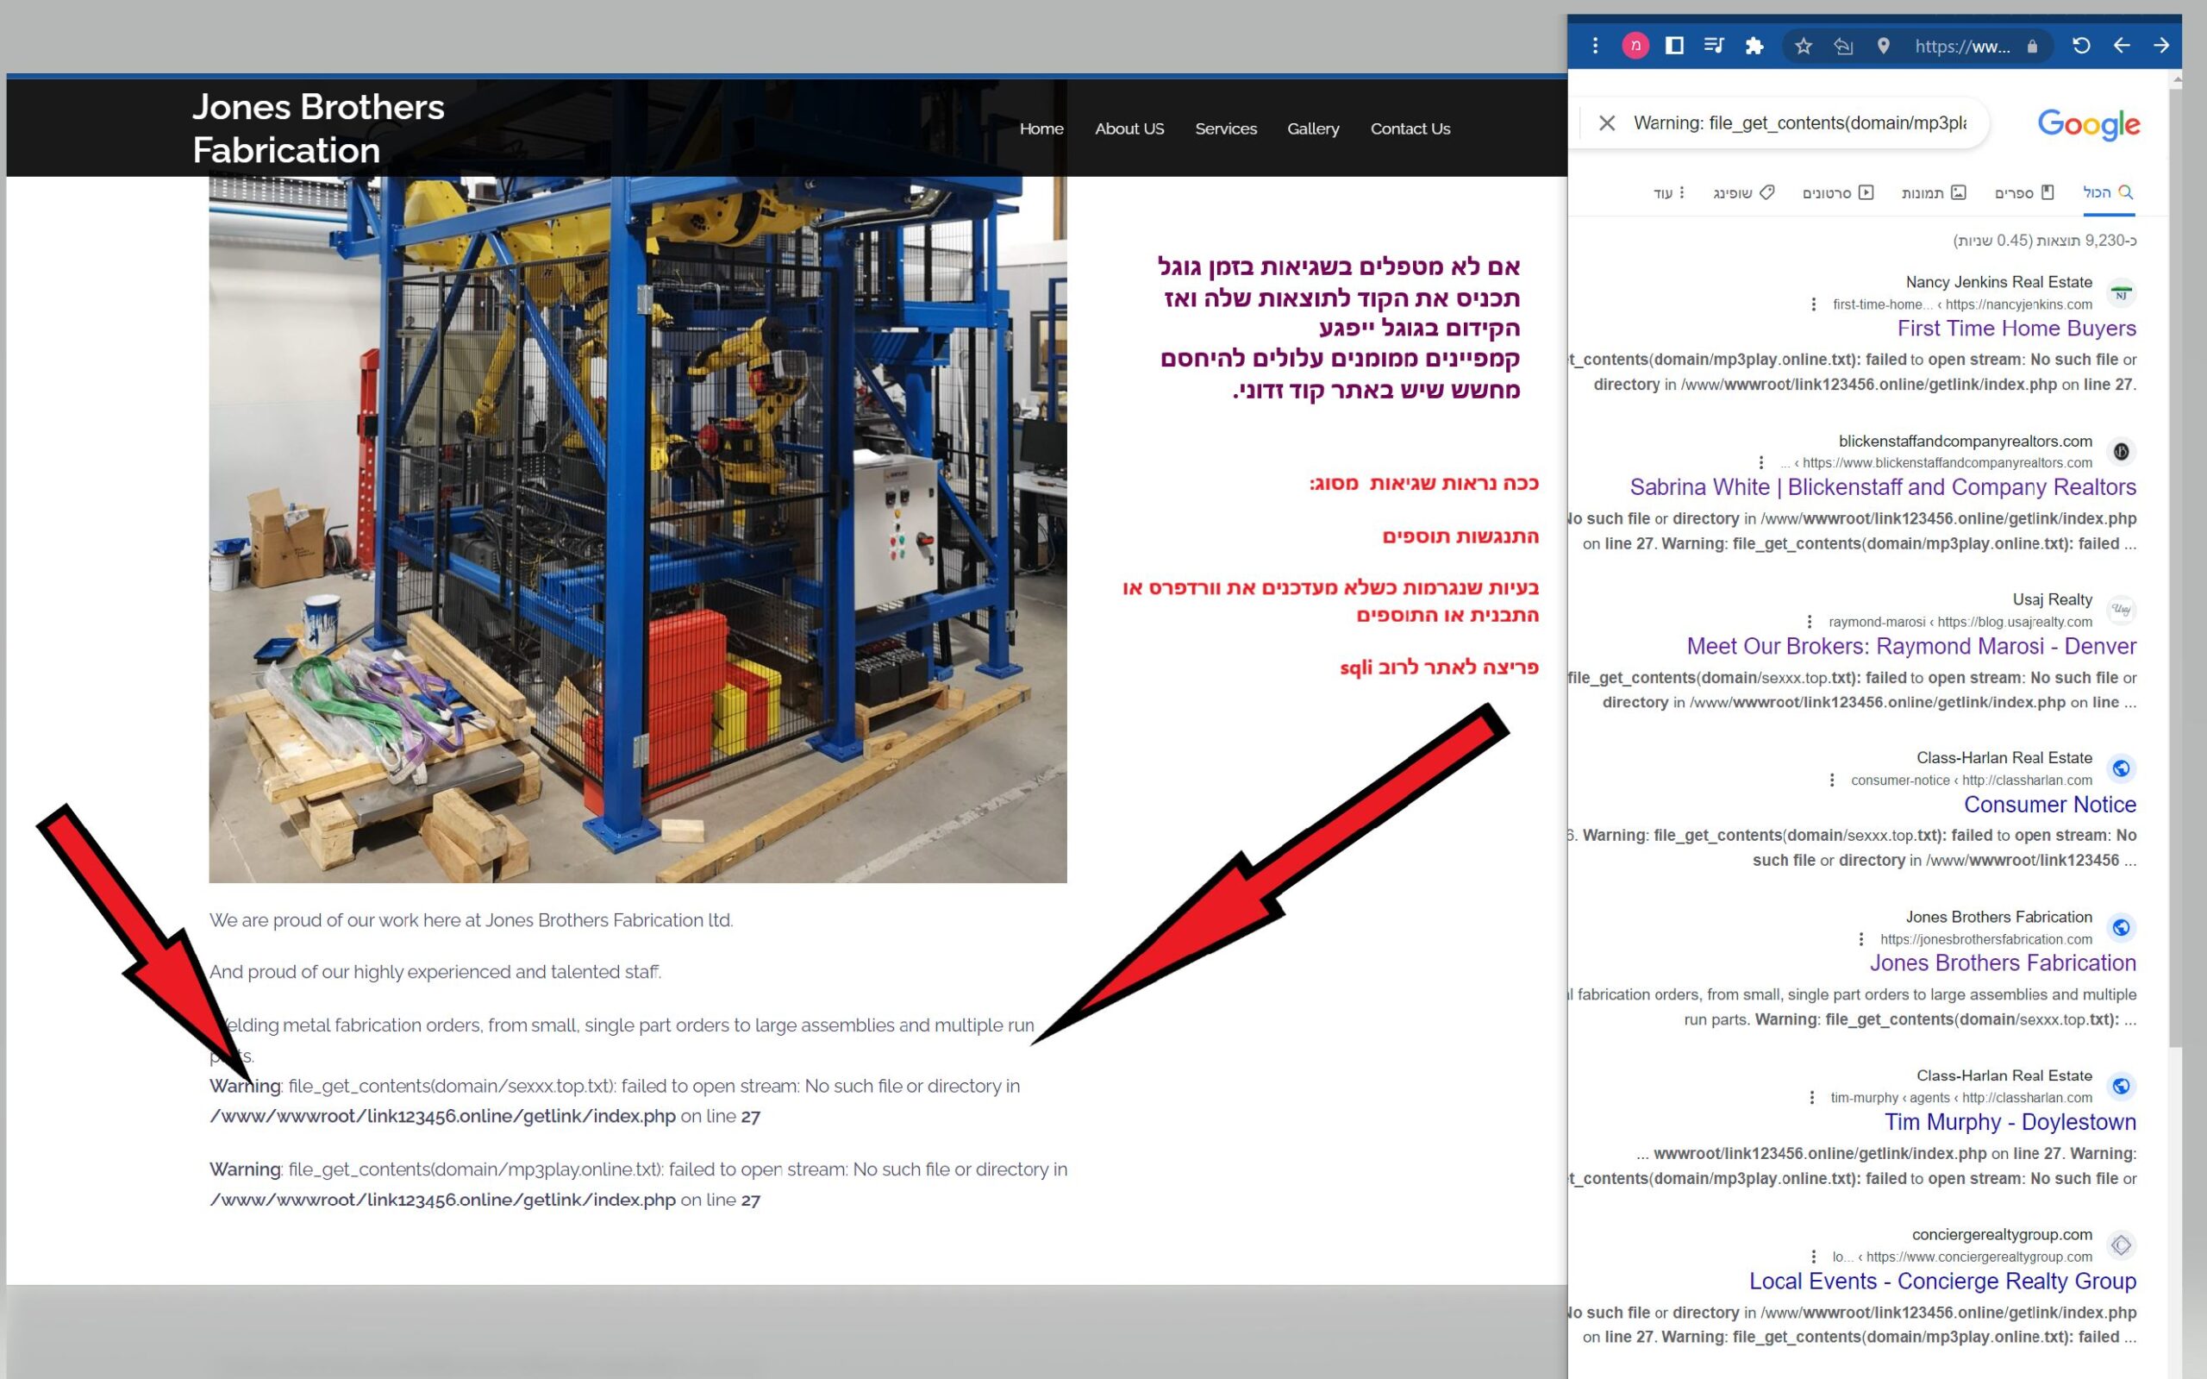Open options for blickenstaffandcompanyrealtors result
The image size is (2207, 1379).
(x=1761, y=463)
